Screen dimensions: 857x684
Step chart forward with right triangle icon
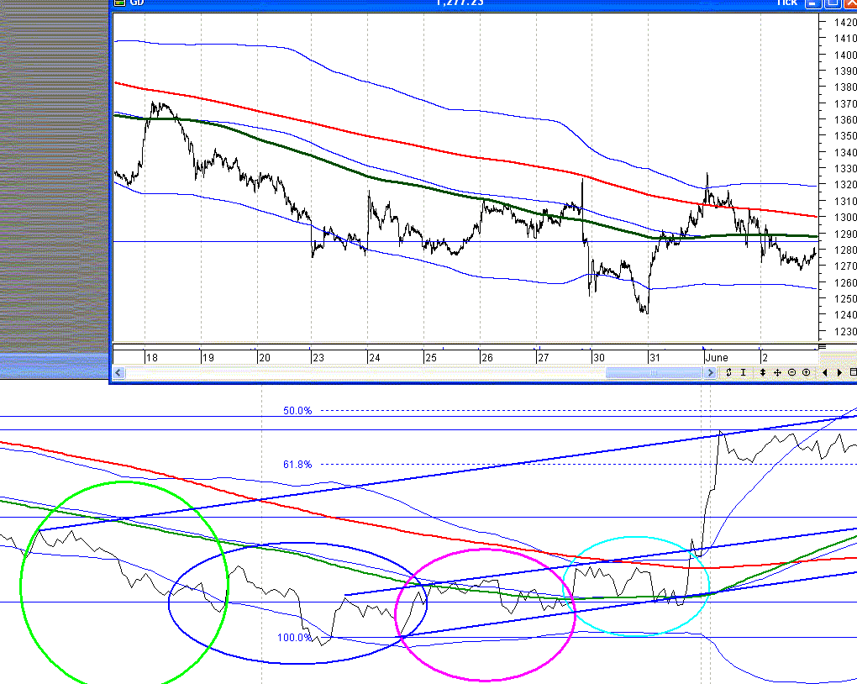[840, 372]
